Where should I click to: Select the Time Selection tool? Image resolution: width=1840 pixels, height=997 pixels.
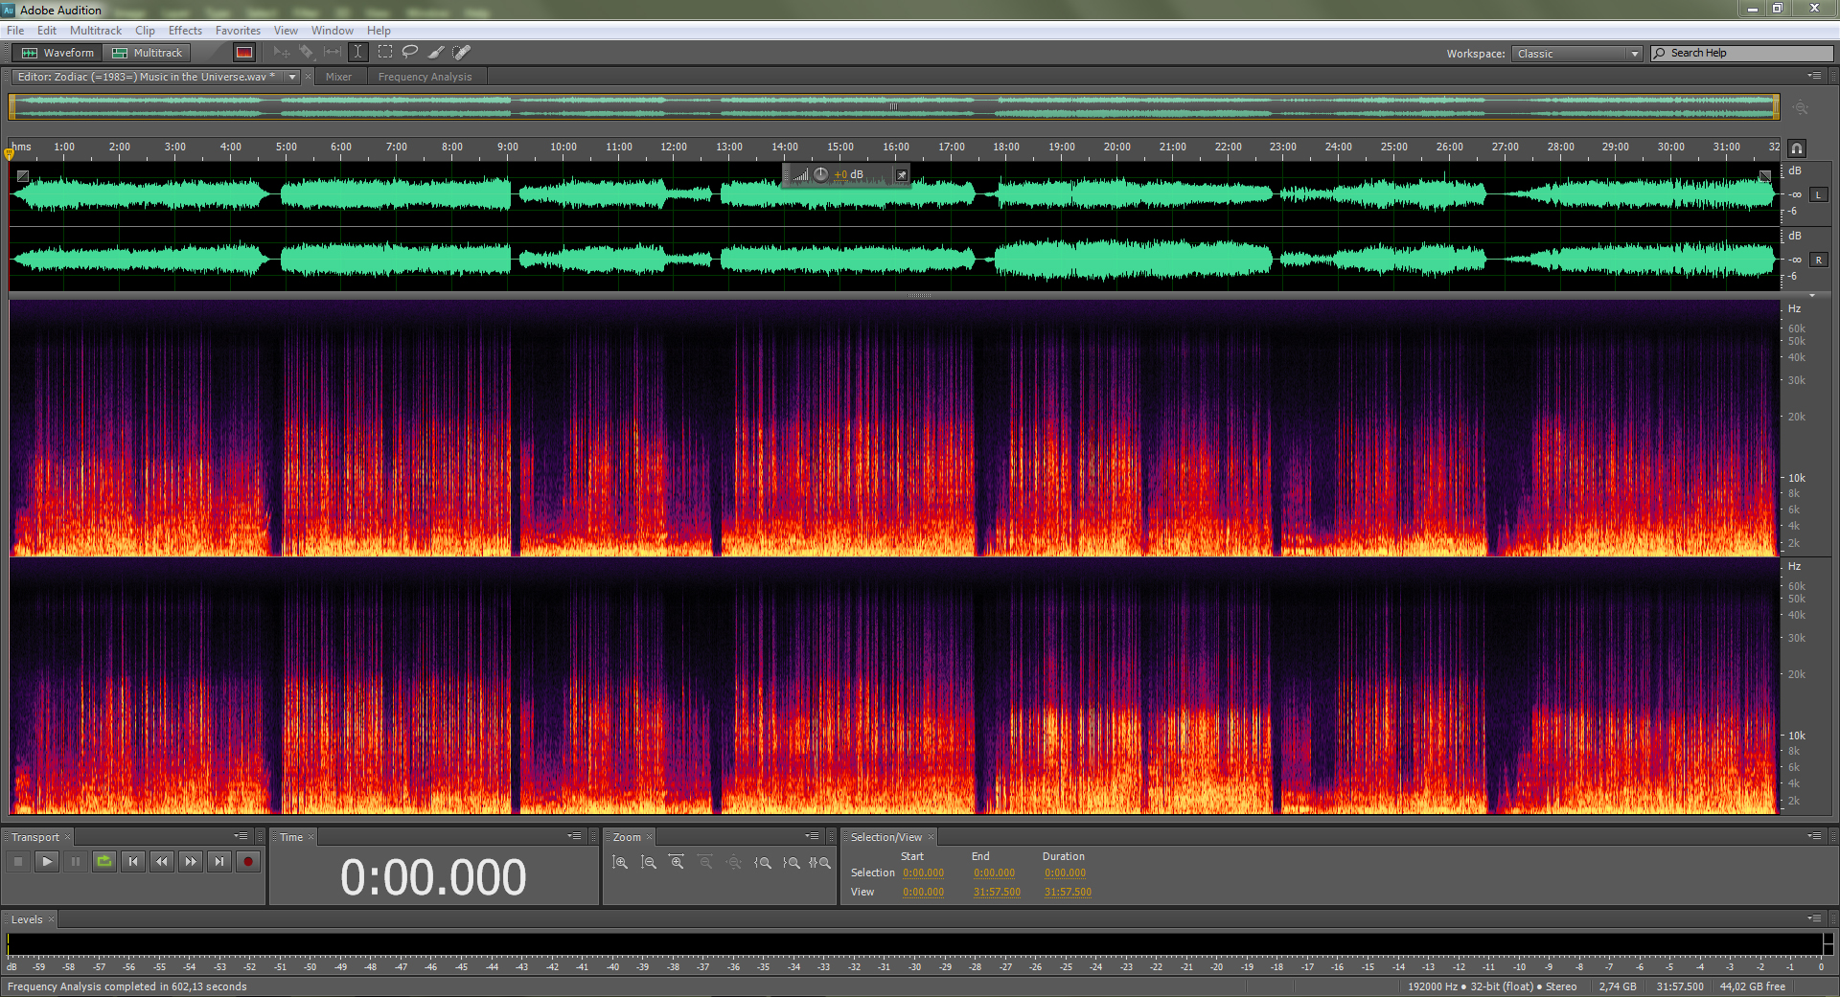tap(357, 53)
